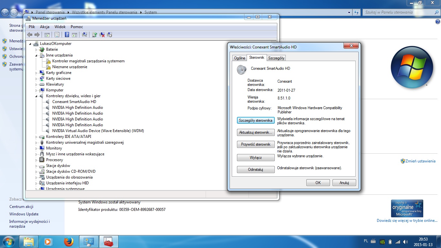The height and width of the screenshot is (248, 441).
Task: Click the refresh button beside the address bar
Action: tap(356, 12)
